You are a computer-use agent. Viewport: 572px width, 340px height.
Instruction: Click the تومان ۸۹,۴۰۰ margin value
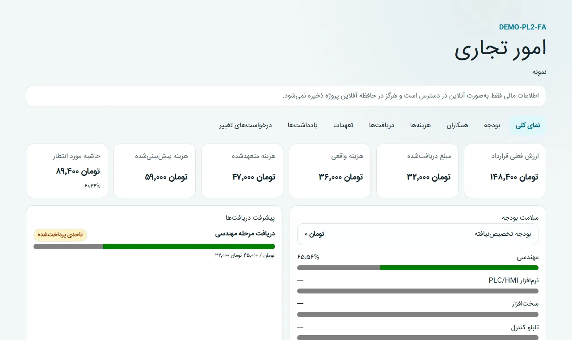pyautogui.click(x=78, y=171)
